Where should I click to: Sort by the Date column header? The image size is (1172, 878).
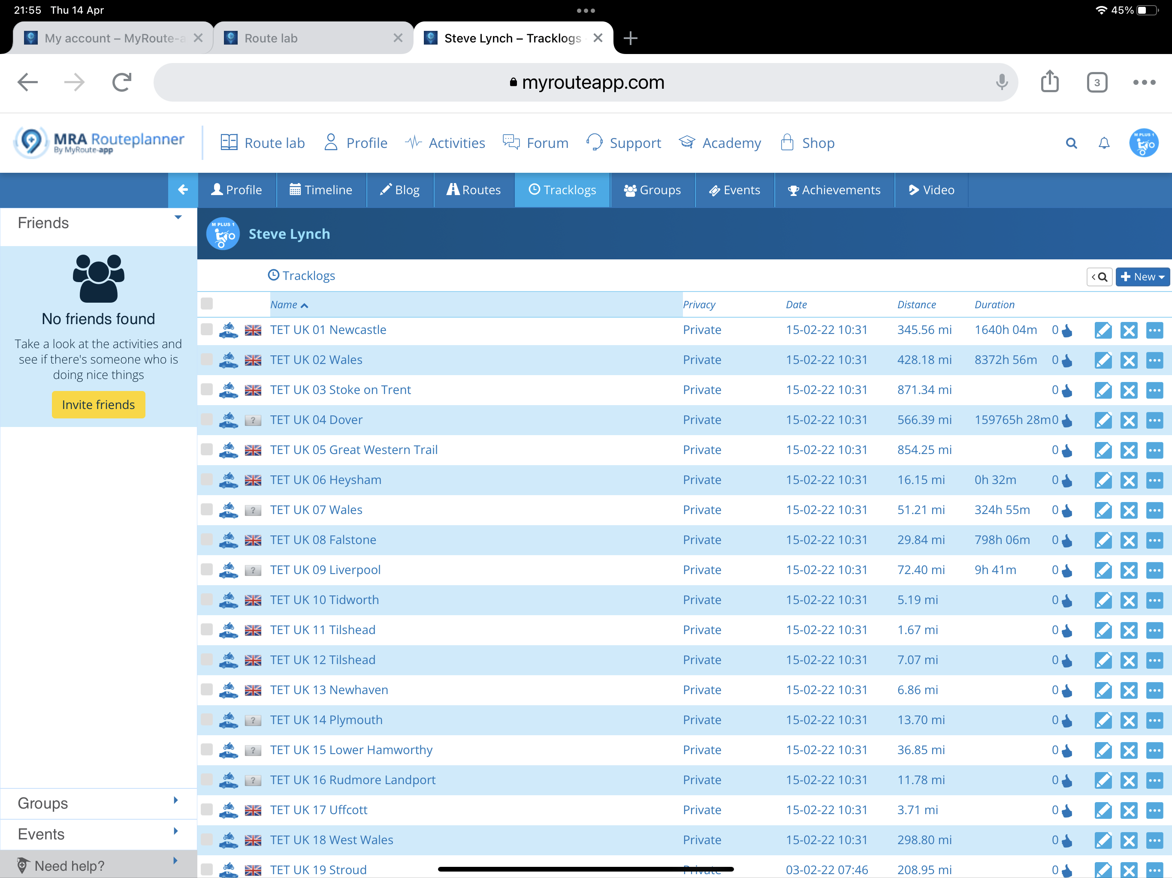[x=796, y=305]
